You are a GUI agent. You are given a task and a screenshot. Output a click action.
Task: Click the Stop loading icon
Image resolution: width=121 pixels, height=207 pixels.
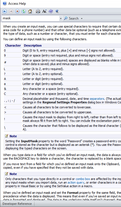17,11
